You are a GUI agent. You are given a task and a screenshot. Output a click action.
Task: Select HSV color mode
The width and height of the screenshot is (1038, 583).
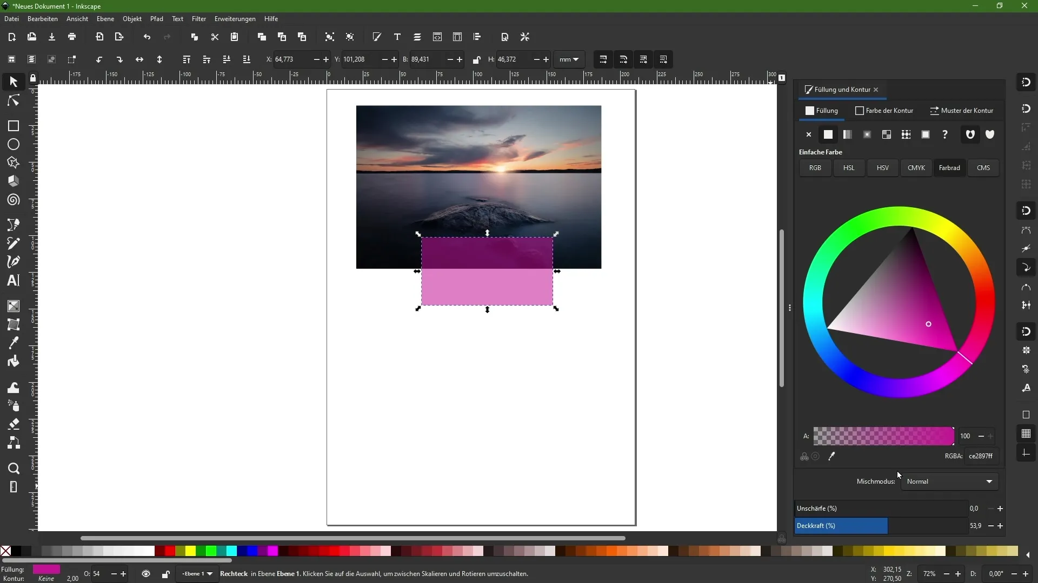883,168
